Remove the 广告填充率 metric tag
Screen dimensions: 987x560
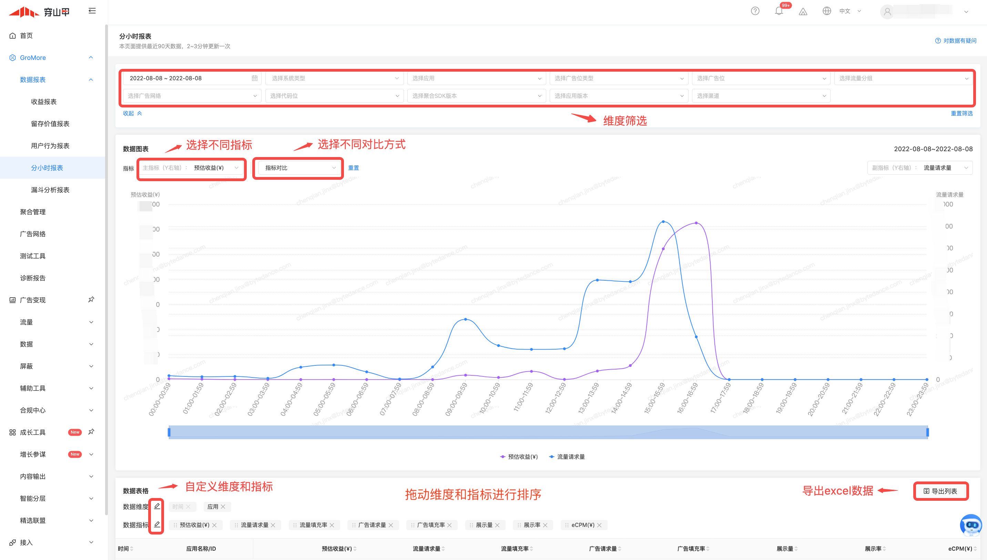pyautogui.click(x=449, y=525)
